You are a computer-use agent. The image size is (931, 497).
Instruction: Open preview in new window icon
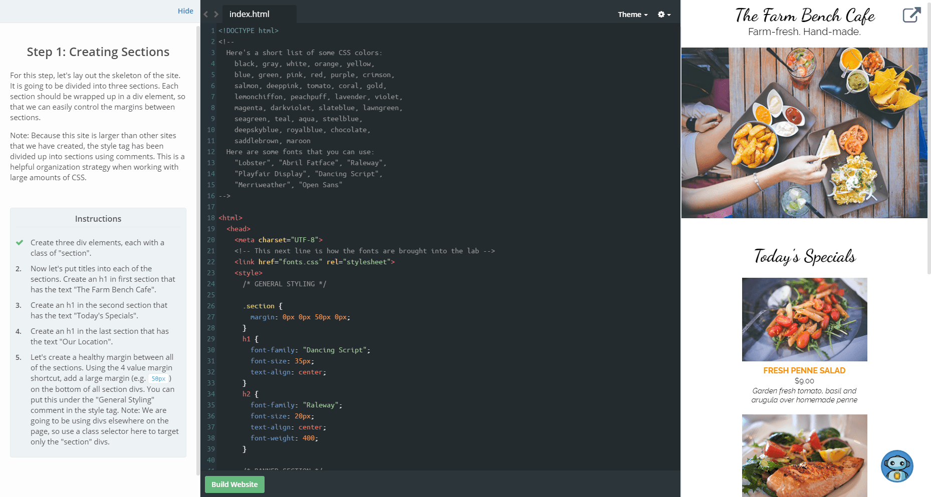click(x=911, y=15)
